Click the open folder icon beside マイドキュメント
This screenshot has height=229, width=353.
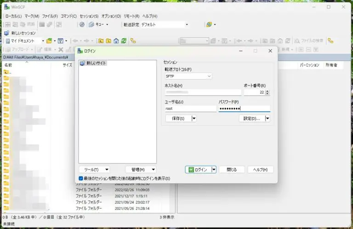pyautogui.click(x=49, y=41)
